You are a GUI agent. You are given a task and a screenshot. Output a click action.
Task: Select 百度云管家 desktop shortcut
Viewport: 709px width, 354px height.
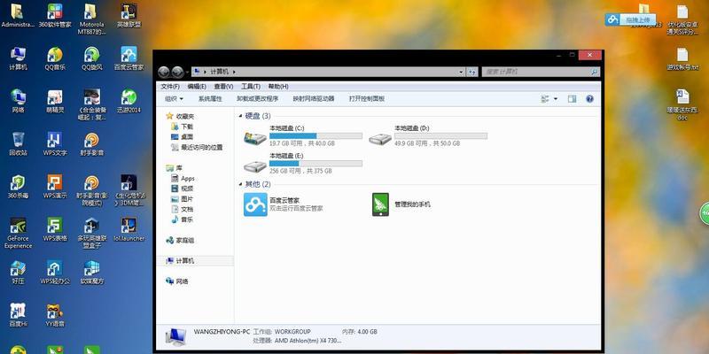(x=129, y=58)
